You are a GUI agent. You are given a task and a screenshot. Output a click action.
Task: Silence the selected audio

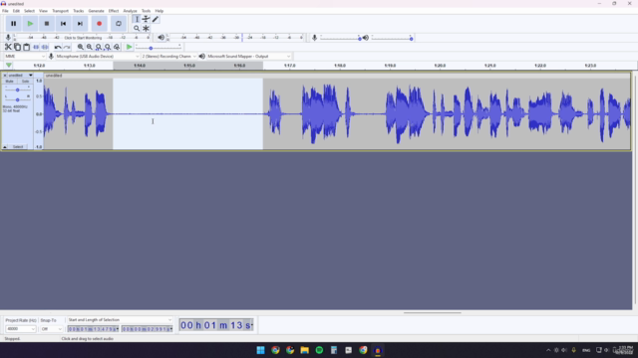[45, 47]
